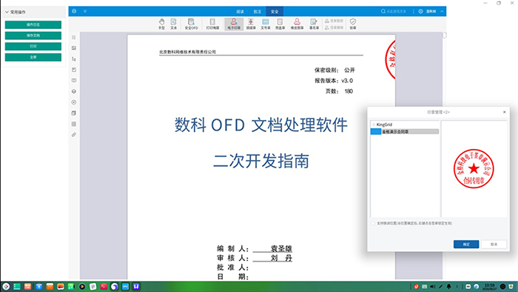This screenshot has width=518, height=292.
Task: Click the red seal stamped on the page
Action: pyautogui.click(x=390, y=60)
